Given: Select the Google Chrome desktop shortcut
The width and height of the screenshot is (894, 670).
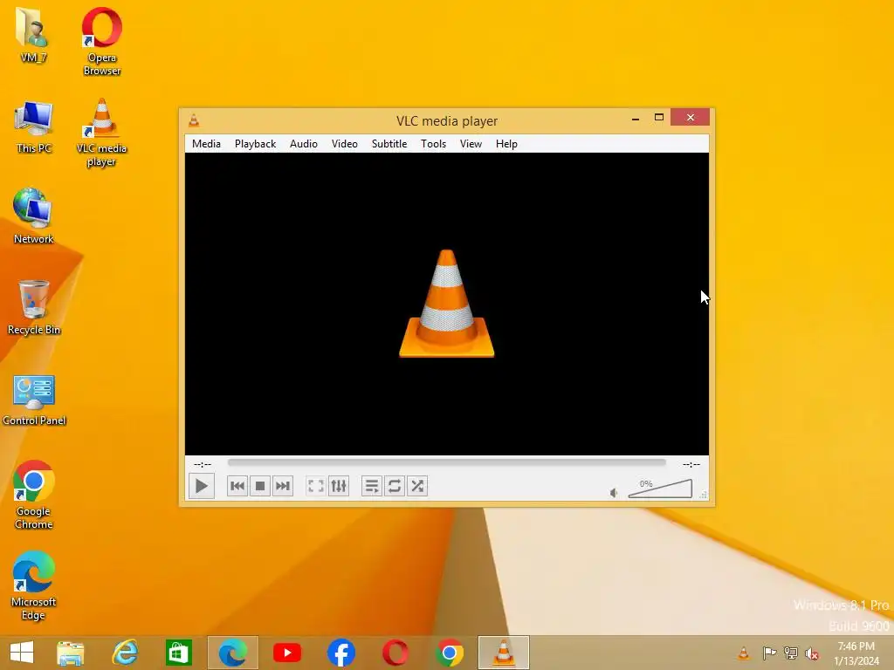Looking at the screenshot, I should click(34, 495).
